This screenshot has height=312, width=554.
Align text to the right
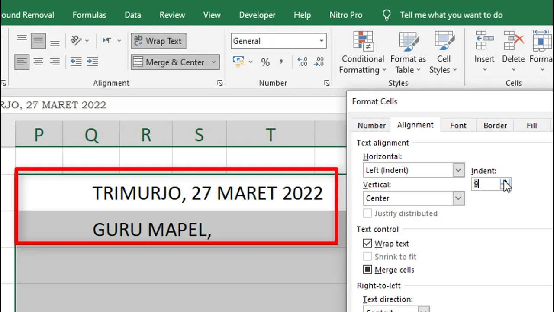pyautogui.click(x=55, y=62)
